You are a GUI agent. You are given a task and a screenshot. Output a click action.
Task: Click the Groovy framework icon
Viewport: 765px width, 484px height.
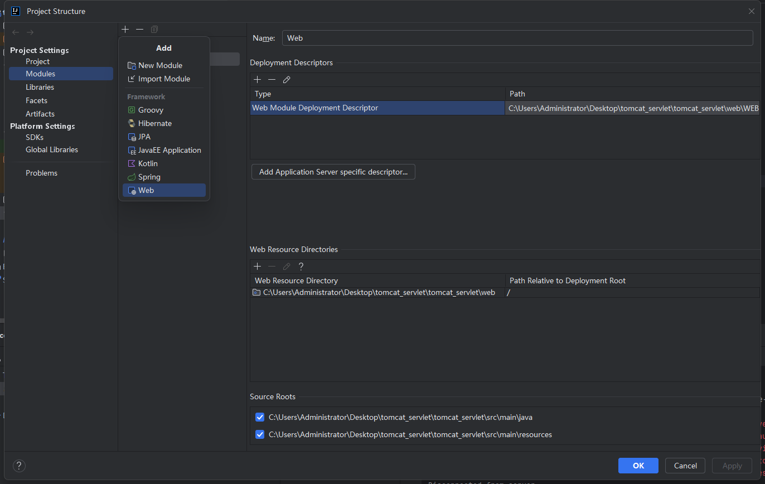(132, 110)
